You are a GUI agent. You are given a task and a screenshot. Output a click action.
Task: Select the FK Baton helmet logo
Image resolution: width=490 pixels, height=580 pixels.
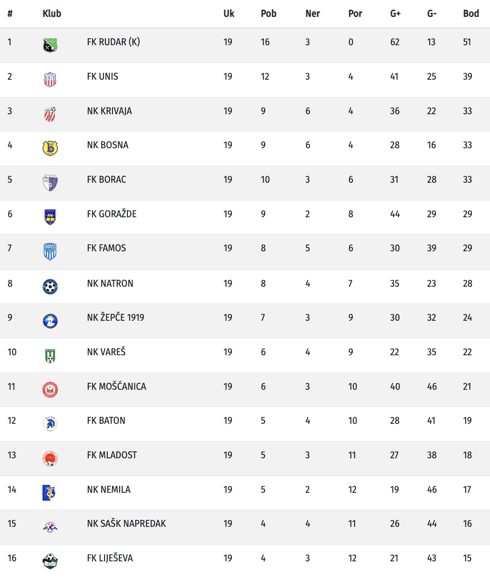pos(50,424)
